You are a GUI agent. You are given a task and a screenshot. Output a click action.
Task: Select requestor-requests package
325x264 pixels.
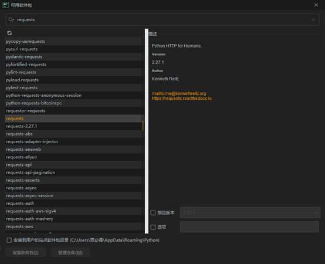pyautogui.click(x=73, y=111)
